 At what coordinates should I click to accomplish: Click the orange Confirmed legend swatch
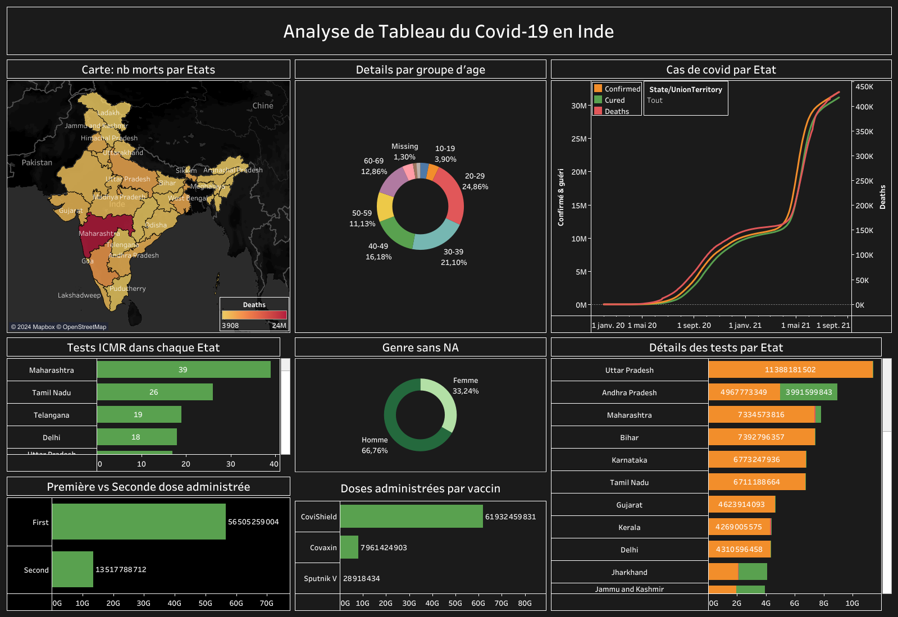point(598,88)
